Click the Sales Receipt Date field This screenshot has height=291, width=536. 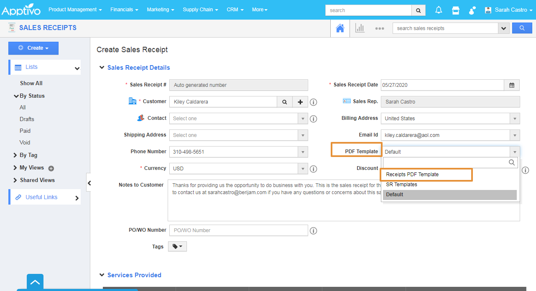pyautogui.click(x=442, y=85)
